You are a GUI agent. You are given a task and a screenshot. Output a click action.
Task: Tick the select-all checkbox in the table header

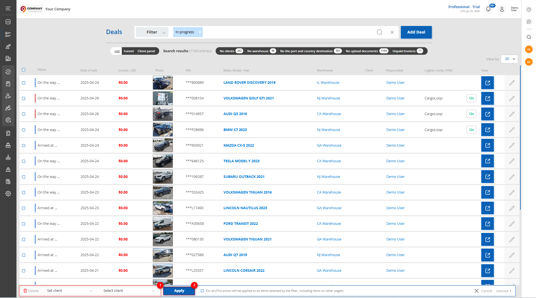tap(24, 70)
